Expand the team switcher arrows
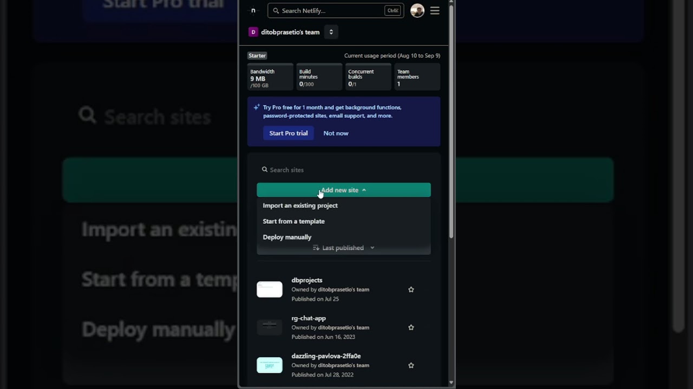The width and height of the screenshot is (693, 389). pos(331,32)
